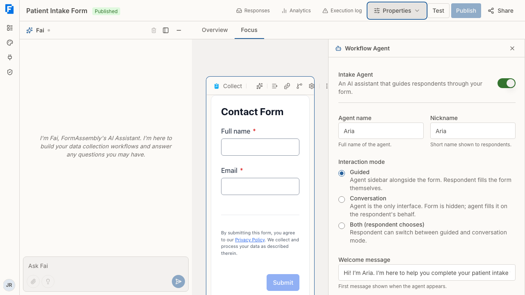525x295 pixels.
Task: Open the theme palette sidebar icon
Action: pyautogui.click(x=10, y=43)
